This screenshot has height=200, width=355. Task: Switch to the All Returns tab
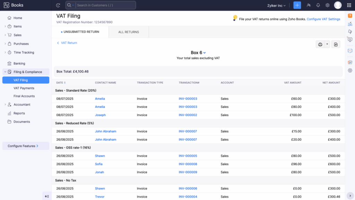[129, 32]
